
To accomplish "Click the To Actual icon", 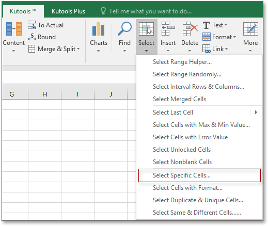I will [x=31, y=25].
